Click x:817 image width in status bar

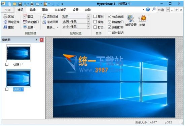[153, 122]
